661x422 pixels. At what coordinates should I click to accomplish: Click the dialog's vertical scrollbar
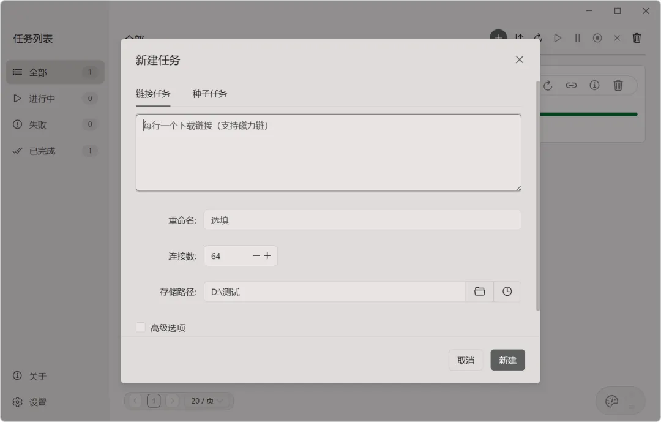537,196
